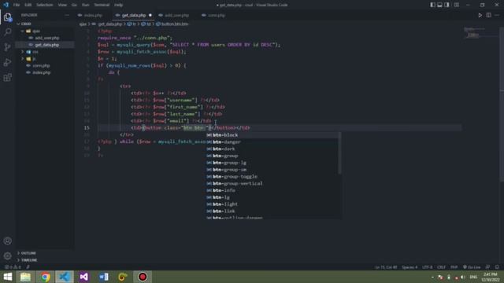Screen dimensions: 504x283
Task: Change PHP language mode
Action: (454, 267)
